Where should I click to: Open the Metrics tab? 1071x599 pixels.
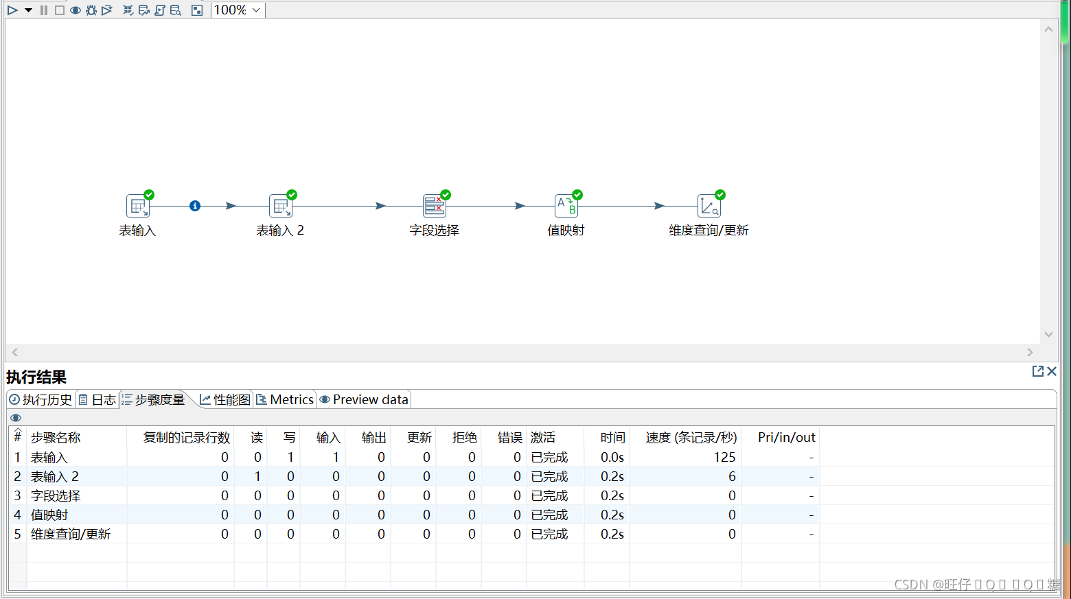(x=285, y=399)
